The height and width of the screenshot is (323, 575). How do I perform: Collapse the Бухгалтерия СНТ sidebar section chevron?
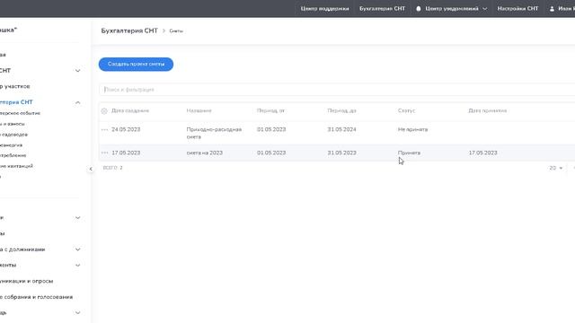[78, 102]
